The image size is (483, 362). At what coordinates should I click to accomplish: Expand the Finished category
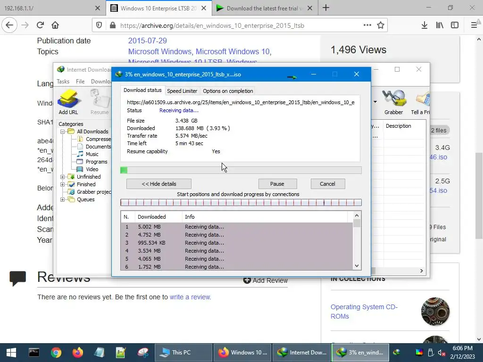click(x=63, y=184)
